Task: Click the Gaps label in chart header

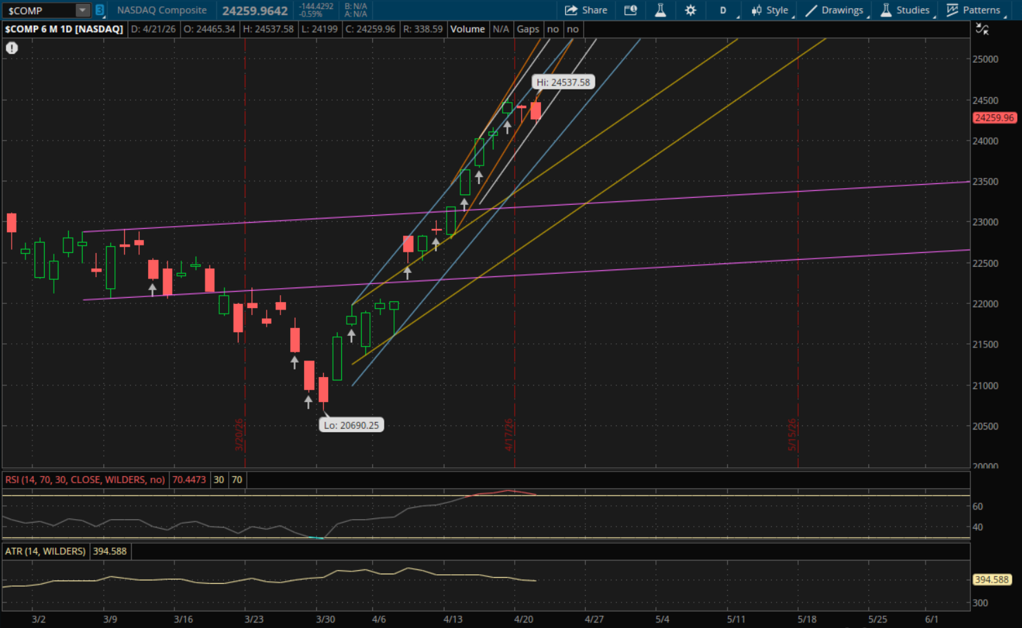Action: click(x=528, y=29)
